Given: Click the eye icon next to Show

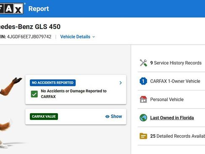Looking at the screenshot, I should click(107, 117).
